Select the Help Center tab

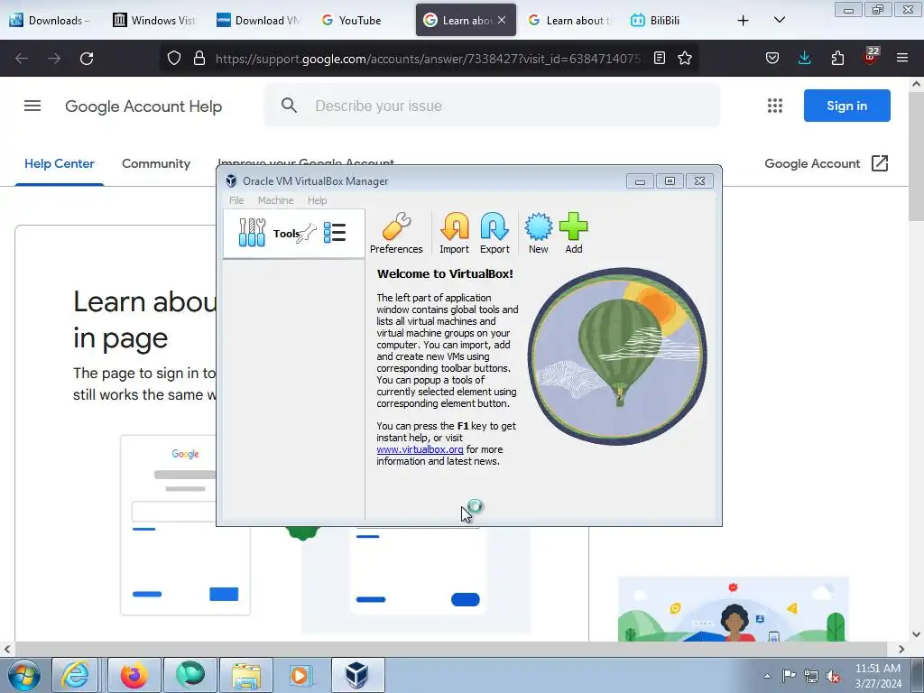[59, 164]
